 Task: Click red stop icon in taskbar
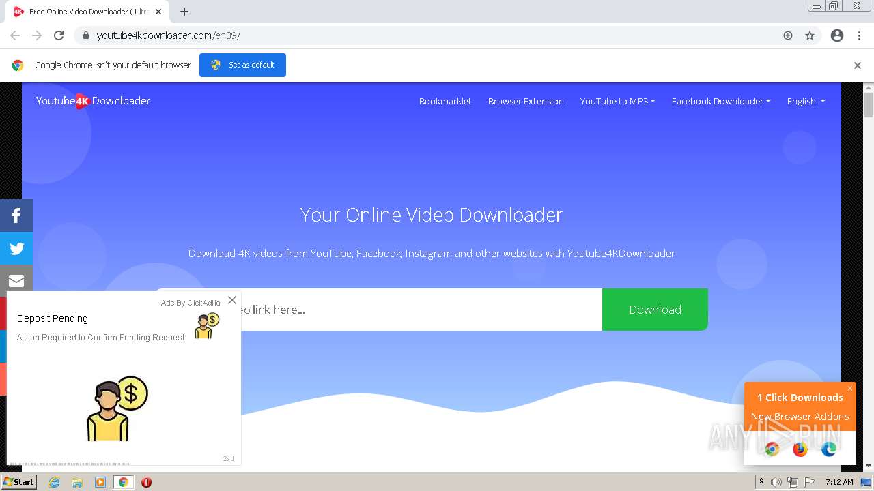pos(146,482)
